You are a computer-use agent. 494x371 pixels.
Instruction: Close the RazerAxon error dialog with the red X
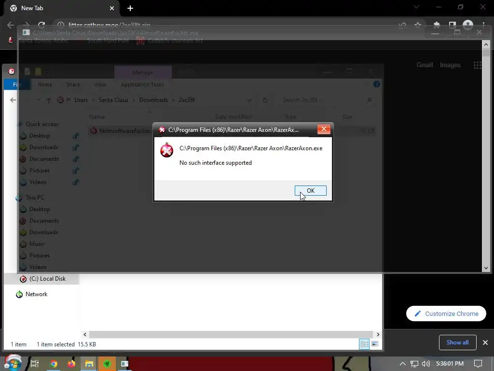[324, 129]
